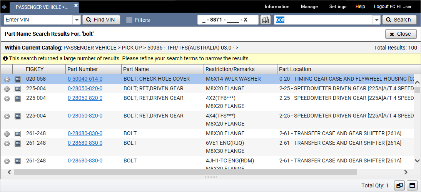The image size is (421, 192).
Task: Click plus icon on first 225-004 row
Action: (x=7, y=89)
